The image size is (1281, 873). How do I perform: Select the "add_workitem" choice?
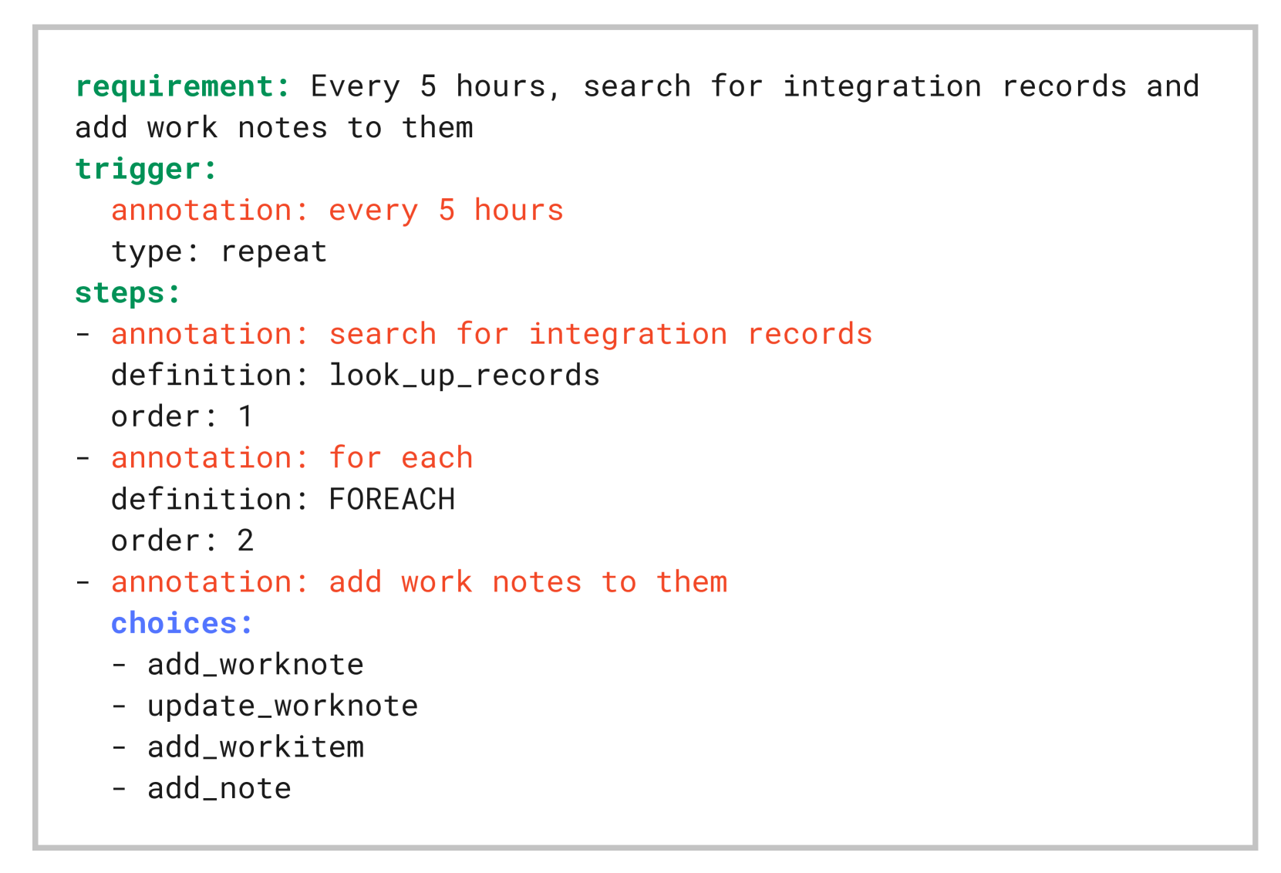255,747
